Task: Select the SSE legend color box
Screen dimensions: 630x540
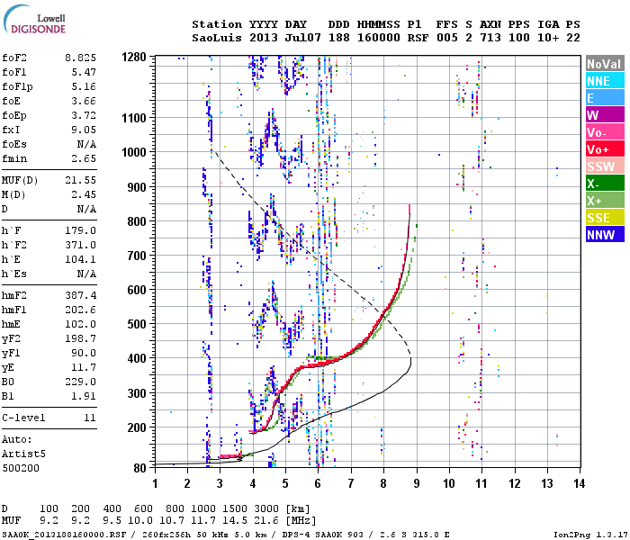Action: click(605, 218)
